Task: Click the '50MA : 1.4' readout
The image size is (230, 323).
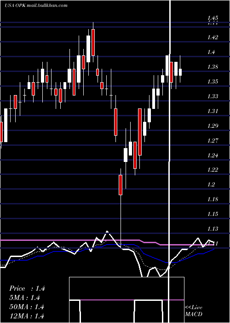Action: tap(27, 306)
